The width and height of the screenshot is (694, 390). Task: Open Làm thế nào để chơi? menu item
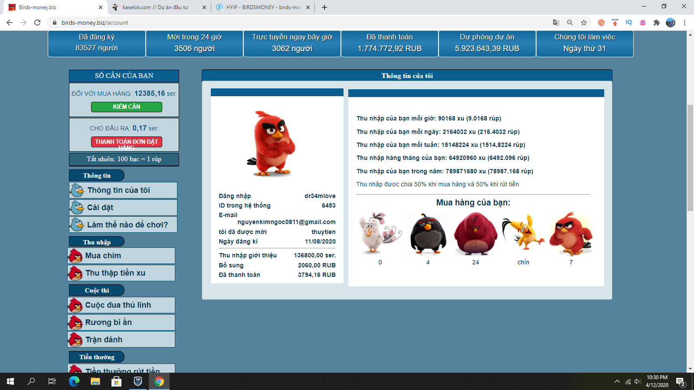123,224
